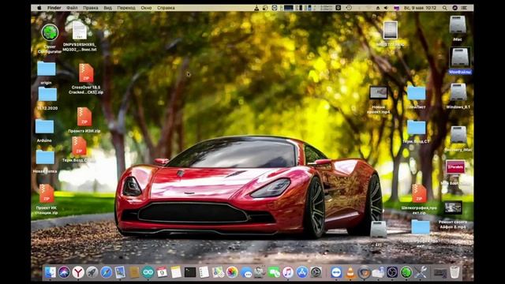Open Reminders list icon in Dock
The height and width of the screenshot is (284, 505).
coord(204,273)
